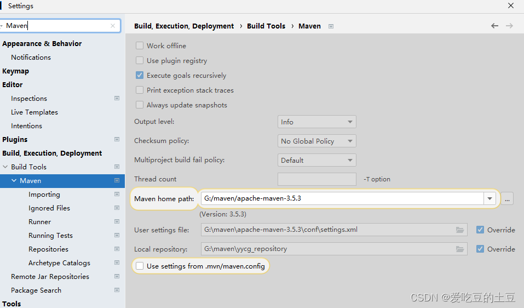The image size is (524, 308).
Task: Click project-level icon on Archetype Catalogs row
Action: pyautogui.click(x=117, y=263)
